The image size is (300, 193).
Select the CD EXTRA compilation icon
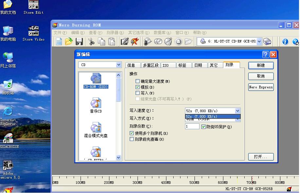96,153
